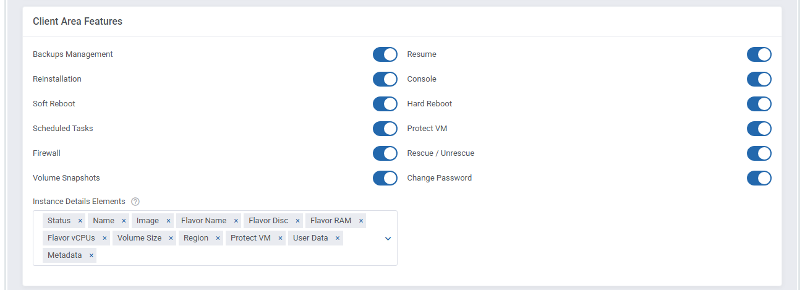Remove the Image tag
This screenshot has width=805, height=290.
(x=168, y=221)
